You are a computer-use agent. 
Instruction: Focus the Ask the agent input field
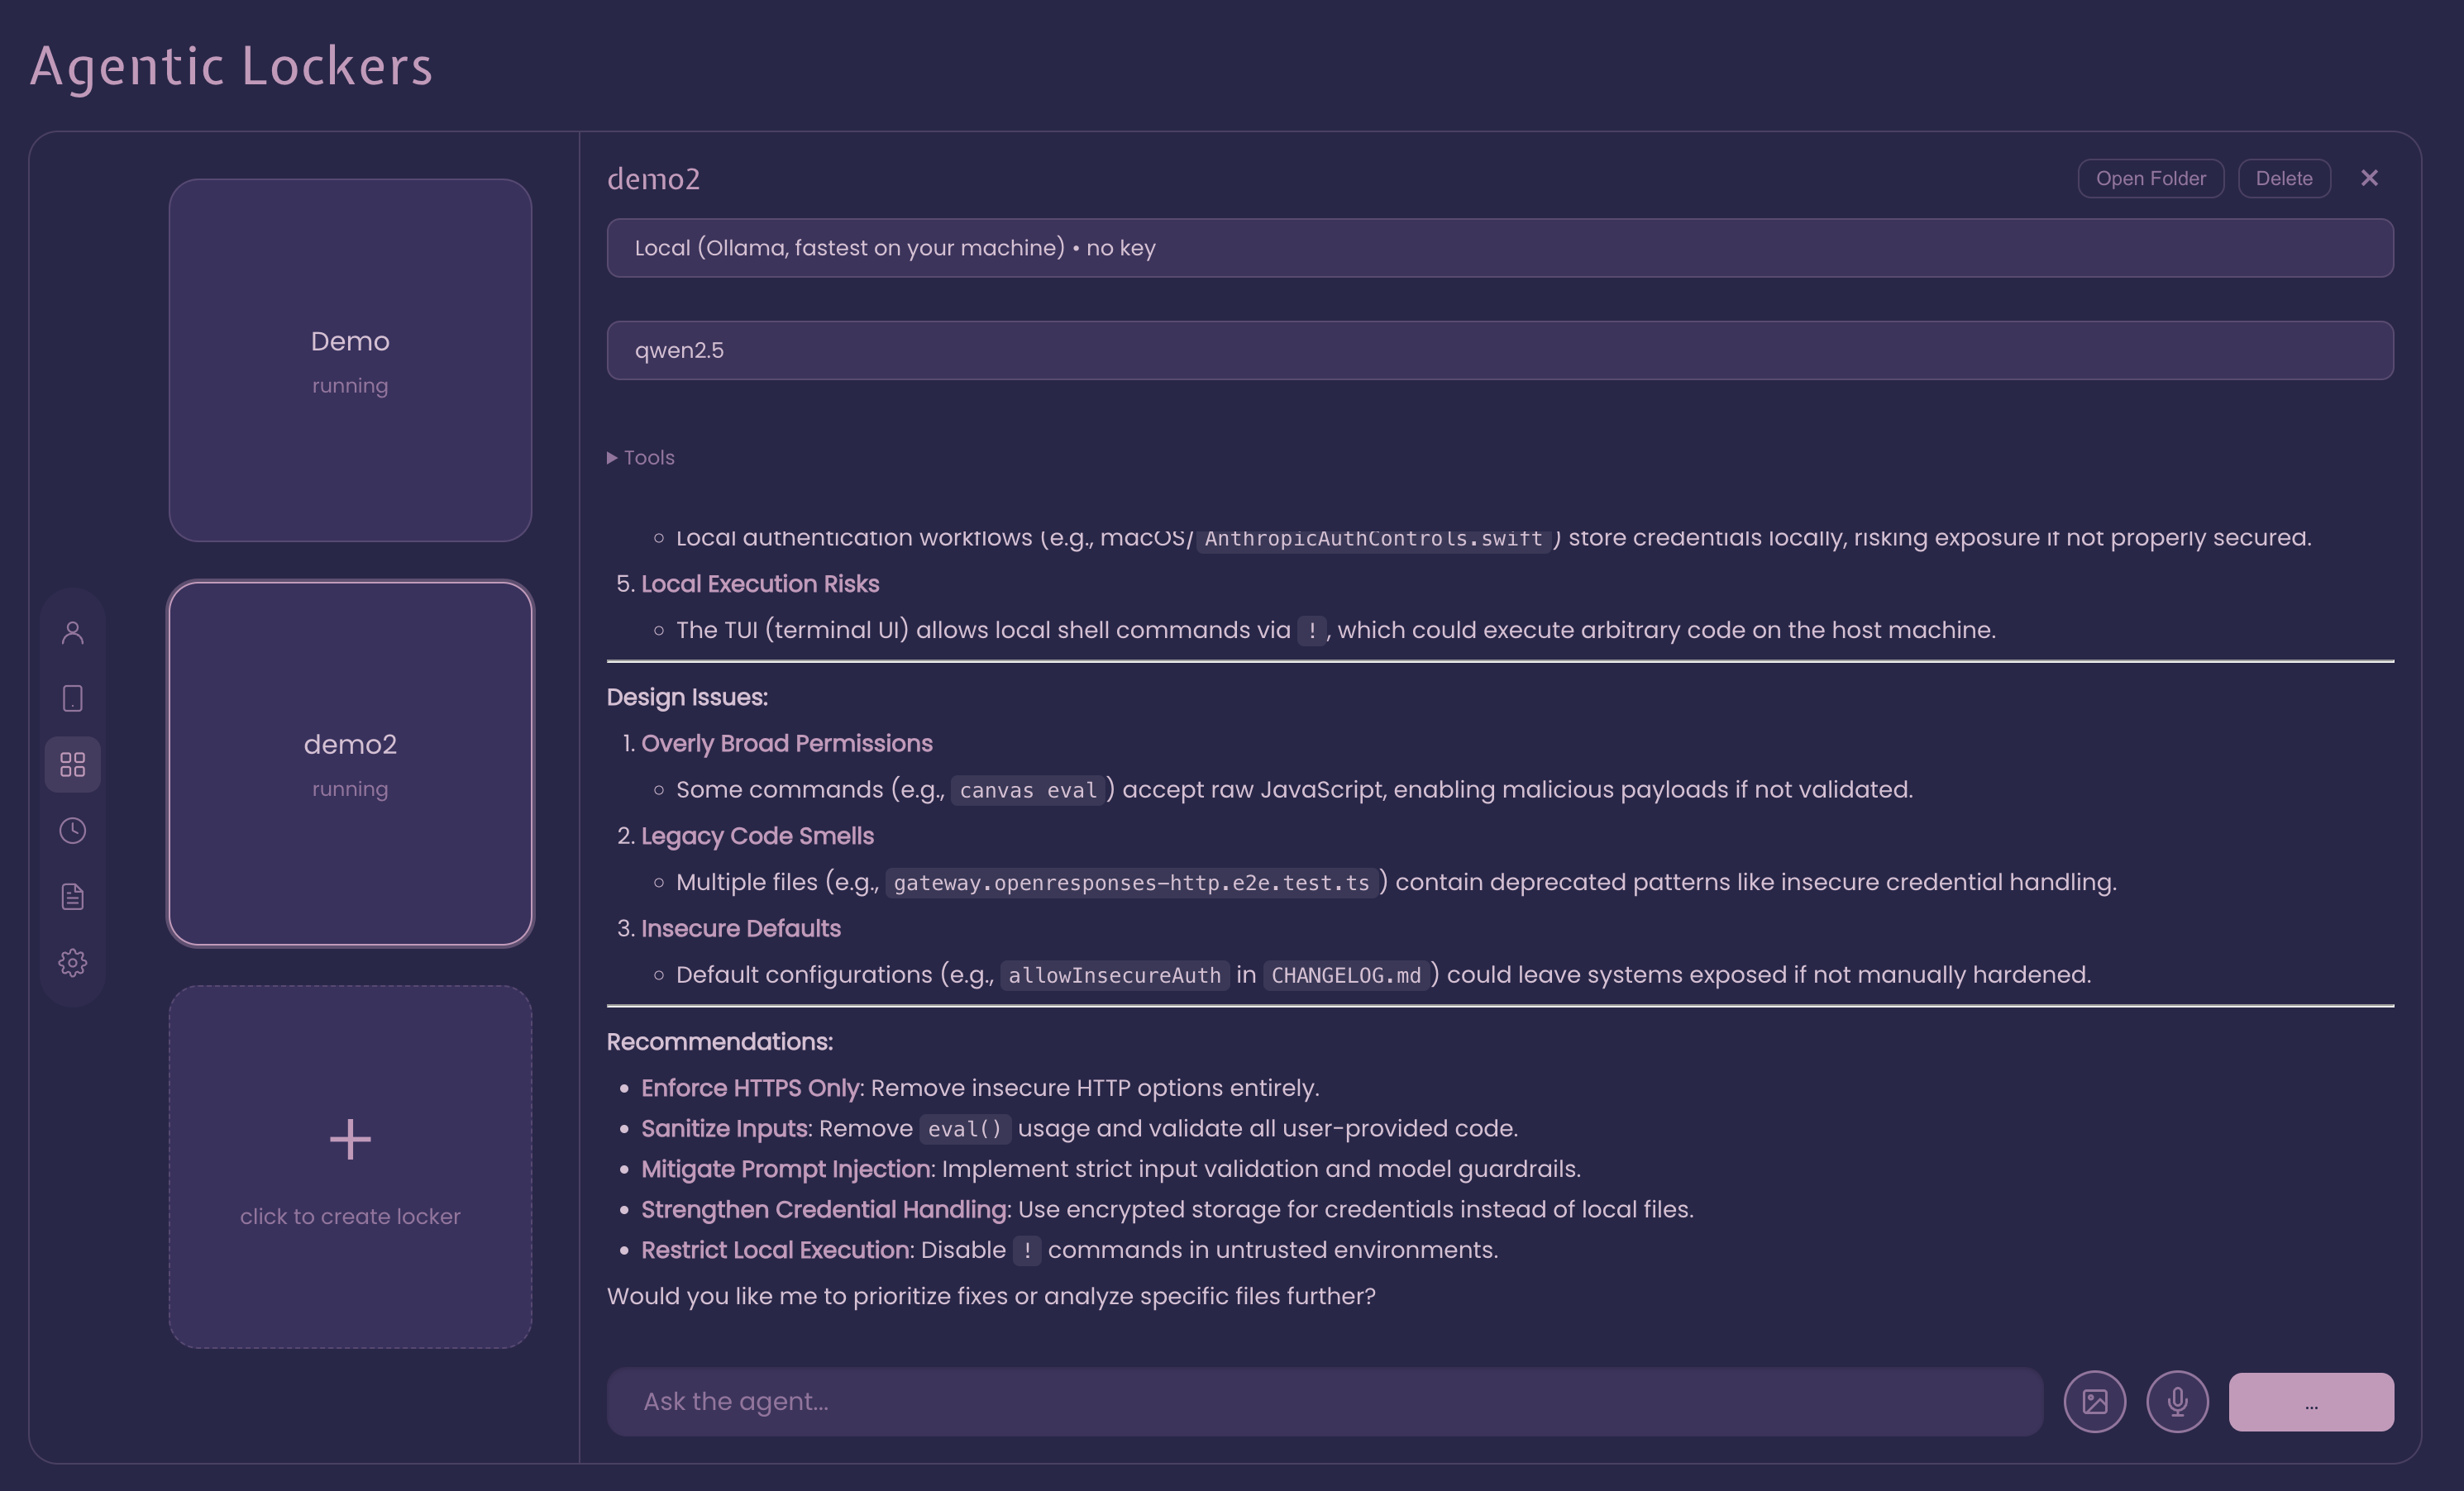1323,1401
